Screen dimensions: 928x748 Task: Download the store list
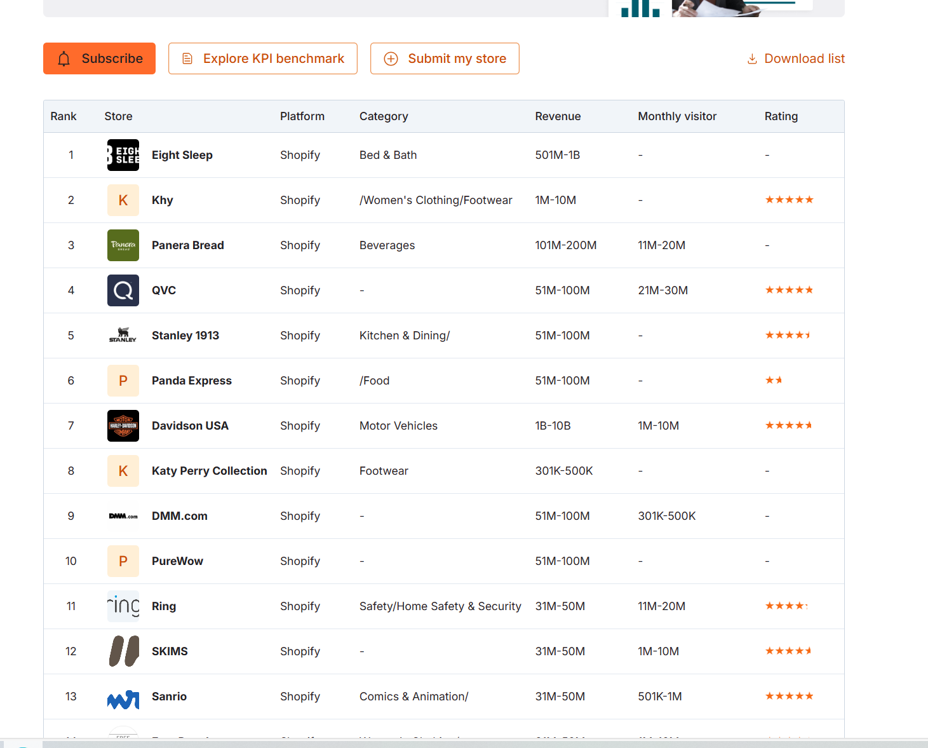pyautogui.click(x=796, y=58)
